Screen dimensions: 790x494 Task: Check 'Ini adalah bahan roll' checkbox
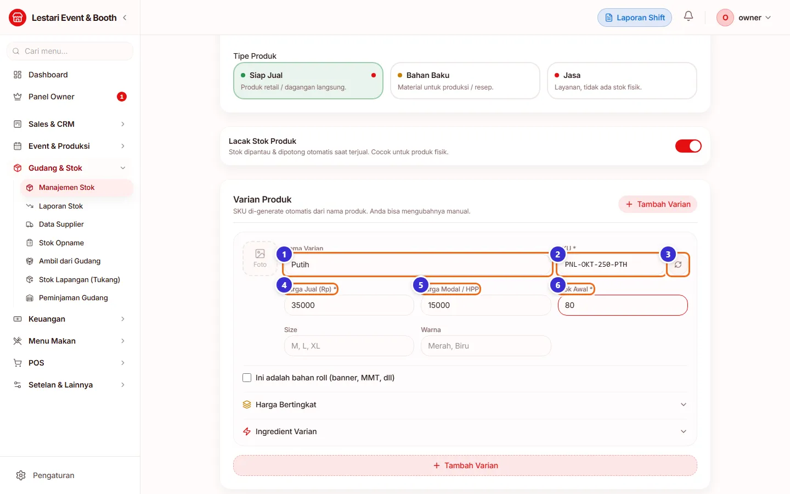point(247,378)
